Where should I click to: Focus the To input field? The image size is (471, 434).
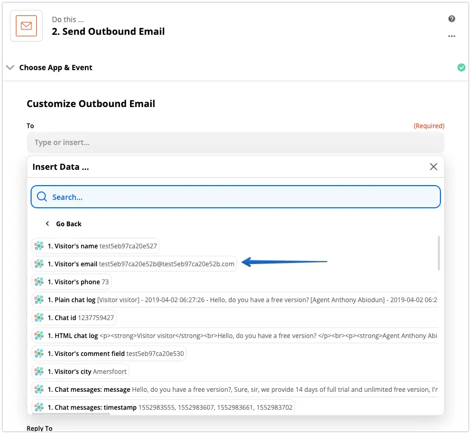[235, 142]
